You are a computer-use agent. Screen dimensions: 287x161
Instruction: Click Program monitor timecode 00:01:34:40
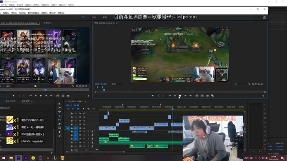click(x=101, y=84)
